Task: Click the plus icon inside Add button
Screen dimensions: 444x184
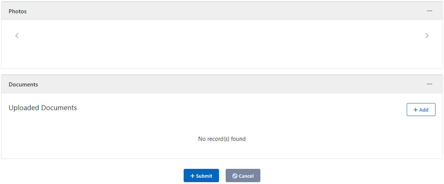Action: [x=416, y=110]
